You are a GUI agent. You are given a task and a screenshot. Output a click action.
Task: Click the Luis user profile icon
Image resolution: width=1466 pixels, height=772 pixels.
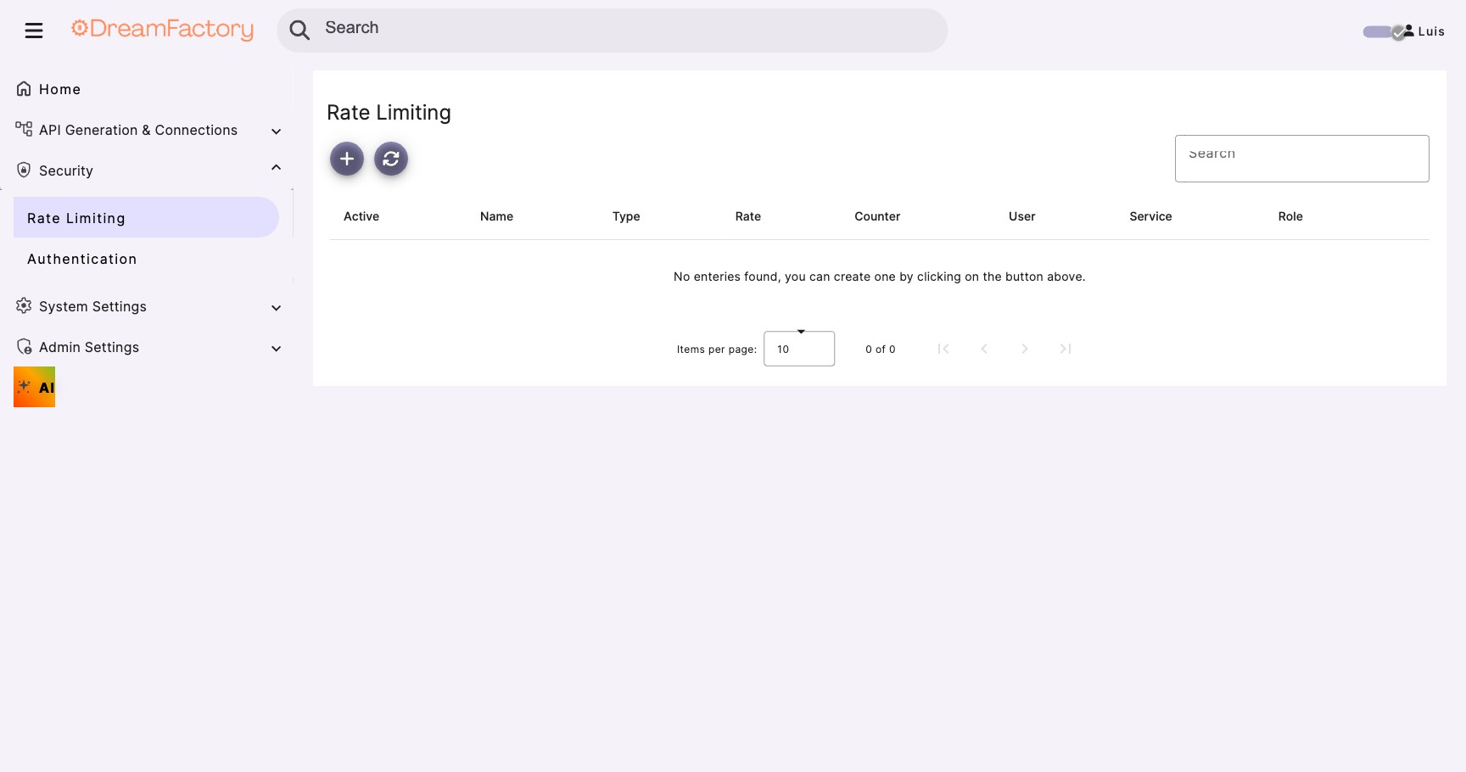pyautogui.click(x=1408, y=31)
